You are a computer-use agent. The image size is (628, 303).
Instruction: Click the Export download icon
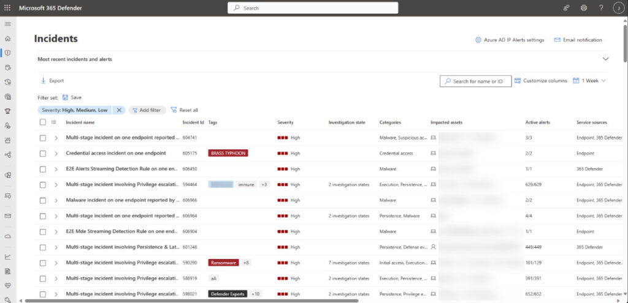43,81
